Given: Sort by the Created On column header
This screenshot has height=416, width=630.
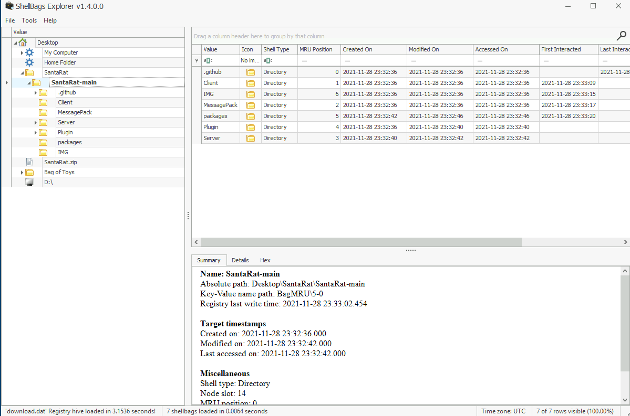Looking at the screenshot, I should (x=357, y=49).
